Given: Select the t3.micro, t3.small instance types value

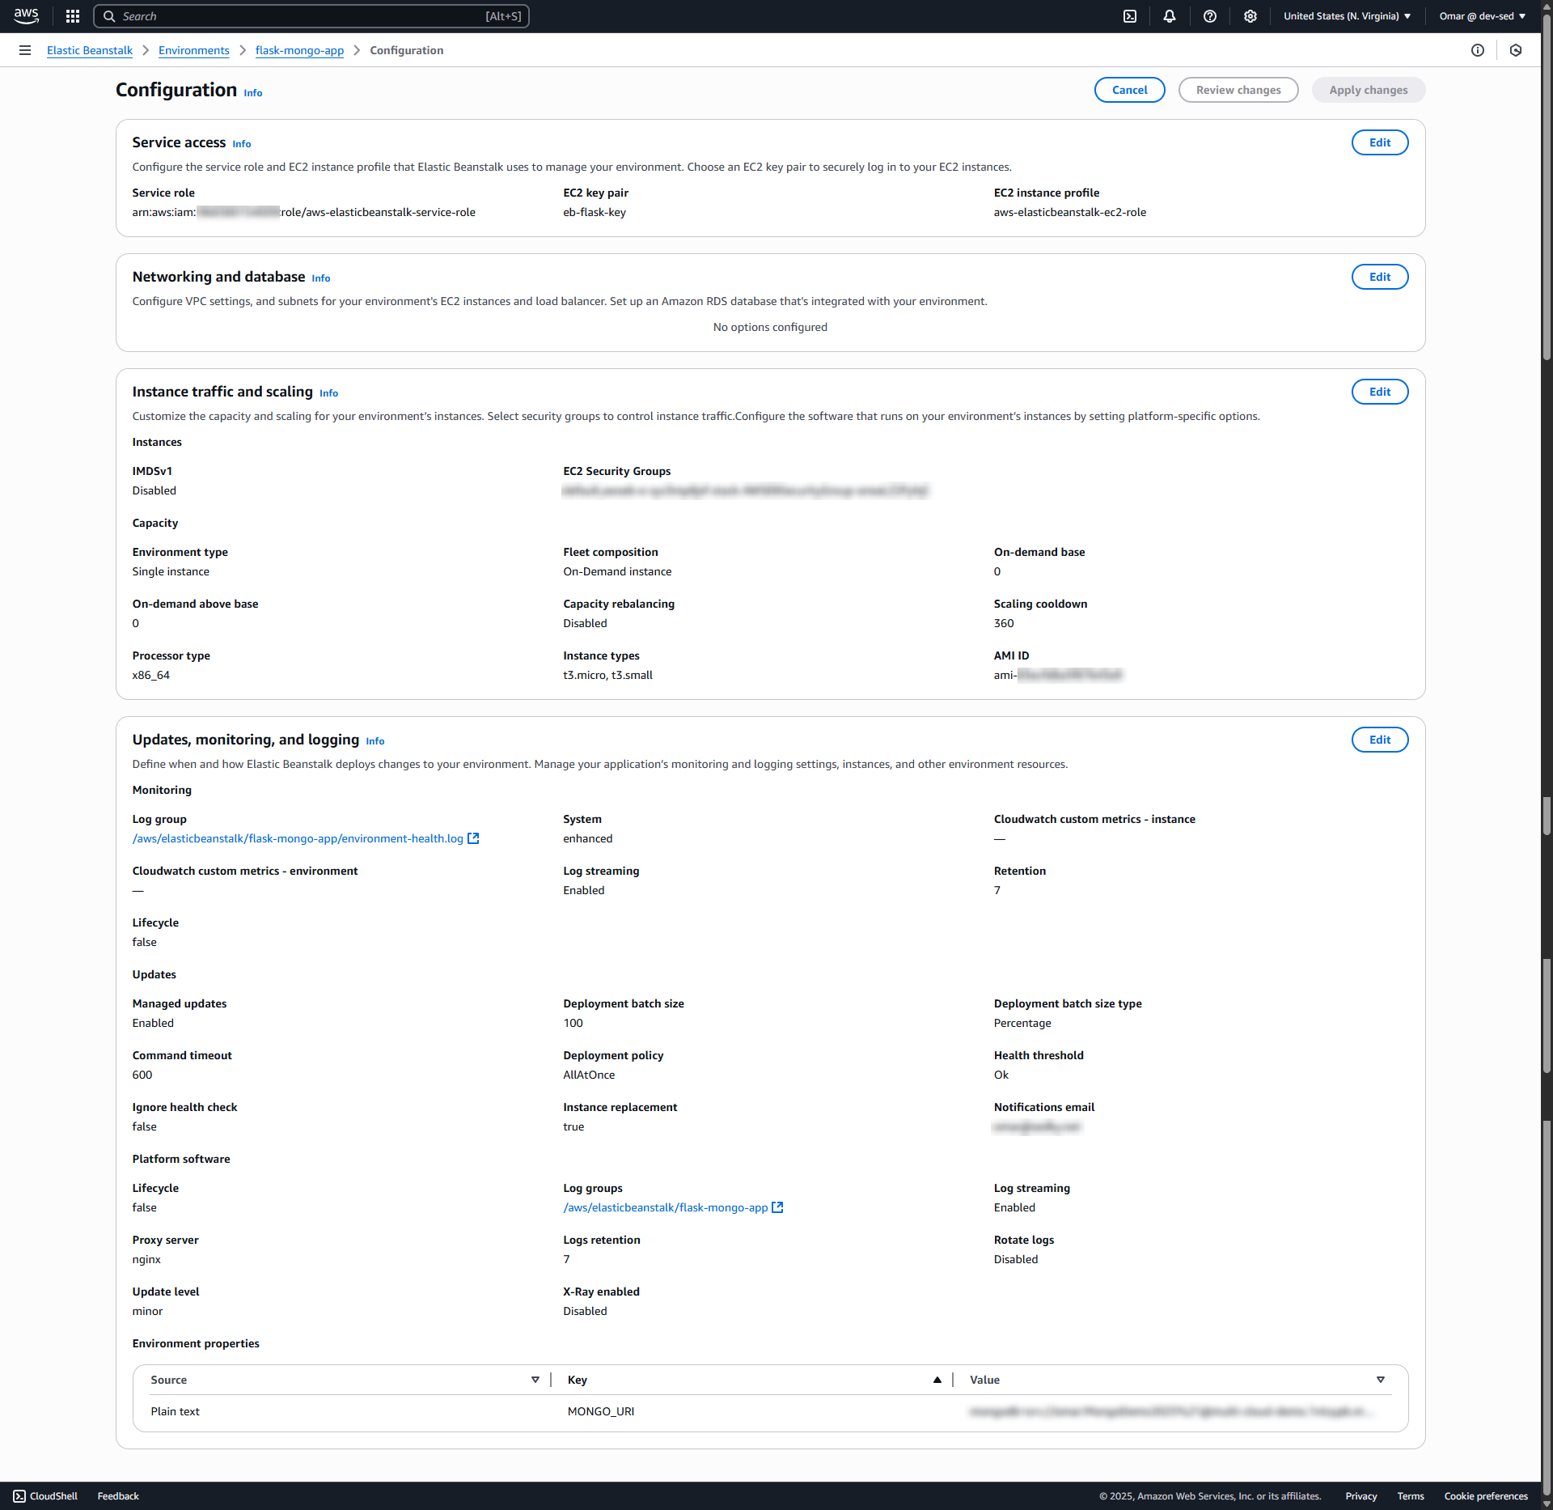Looking at the screenshot, I should click(608, 675).
